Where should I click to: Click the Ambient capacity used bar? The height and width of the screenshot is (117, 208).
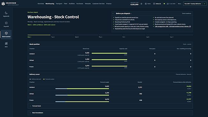[109, 53]
